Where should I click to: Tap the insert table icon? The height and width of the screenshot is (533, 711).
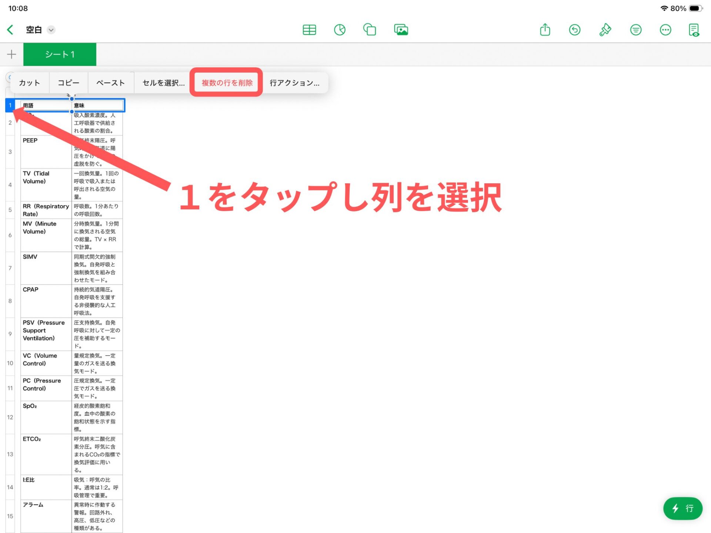pyautogui.click(x=309, y=30)
